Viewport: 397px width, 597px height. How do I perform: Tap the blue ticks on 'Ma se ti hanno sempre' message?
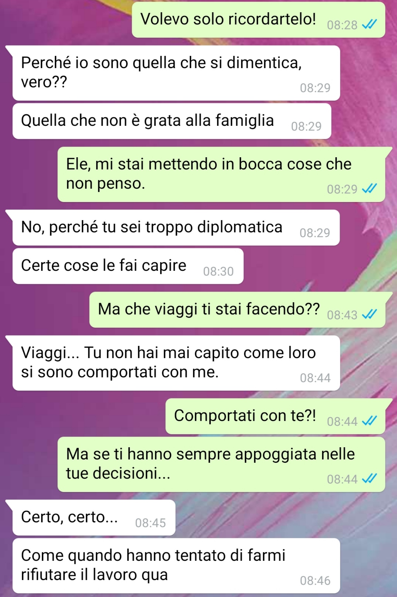pyautogui.click(x=369, y=479)
